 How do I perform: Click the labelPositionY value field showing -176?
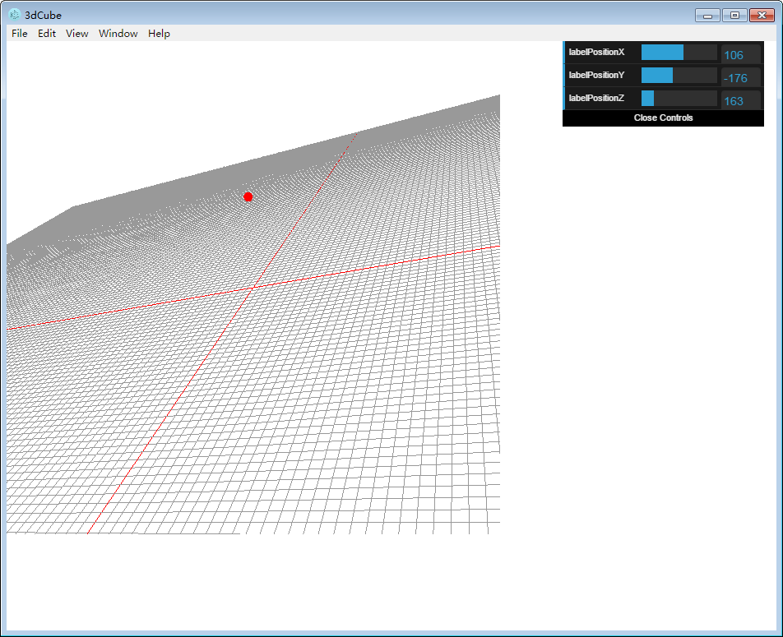tap(741, 77)
